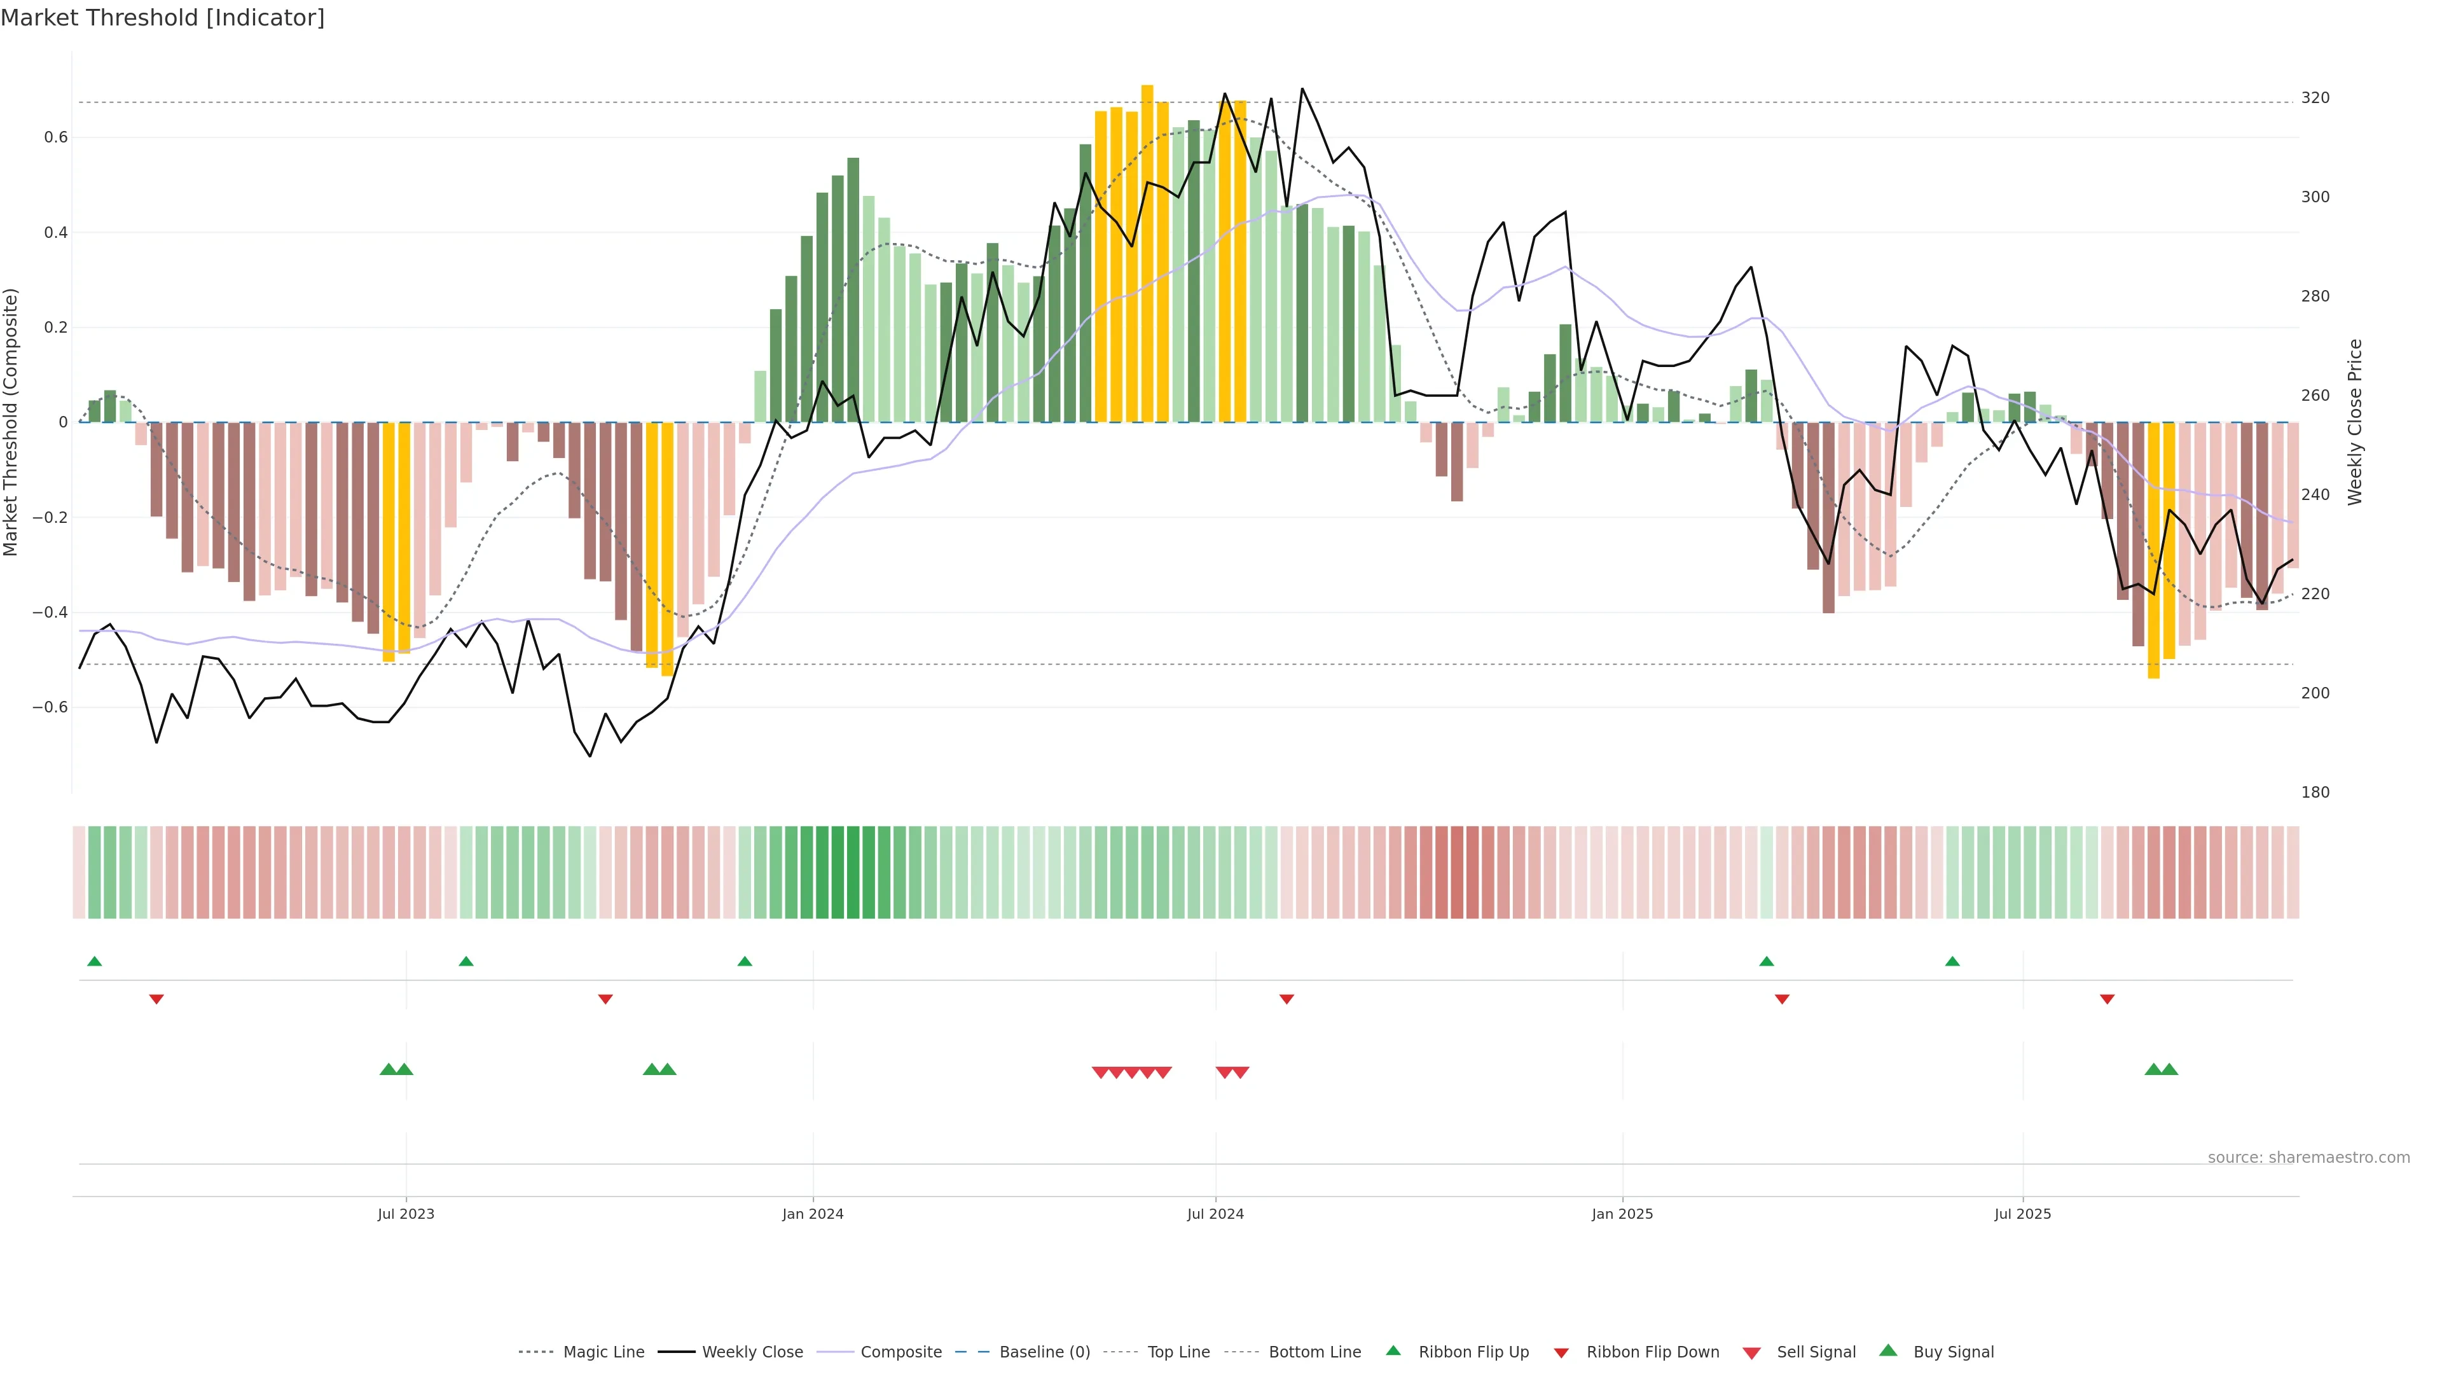Toggle the Magic Line legend entry

603,1352
